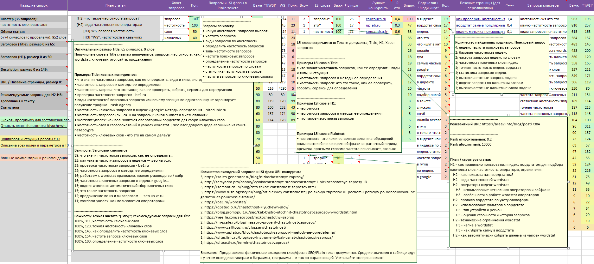Select the 'трафик*' LSI word cell
This screenshot has width=594, height=264.
(322, 158)
